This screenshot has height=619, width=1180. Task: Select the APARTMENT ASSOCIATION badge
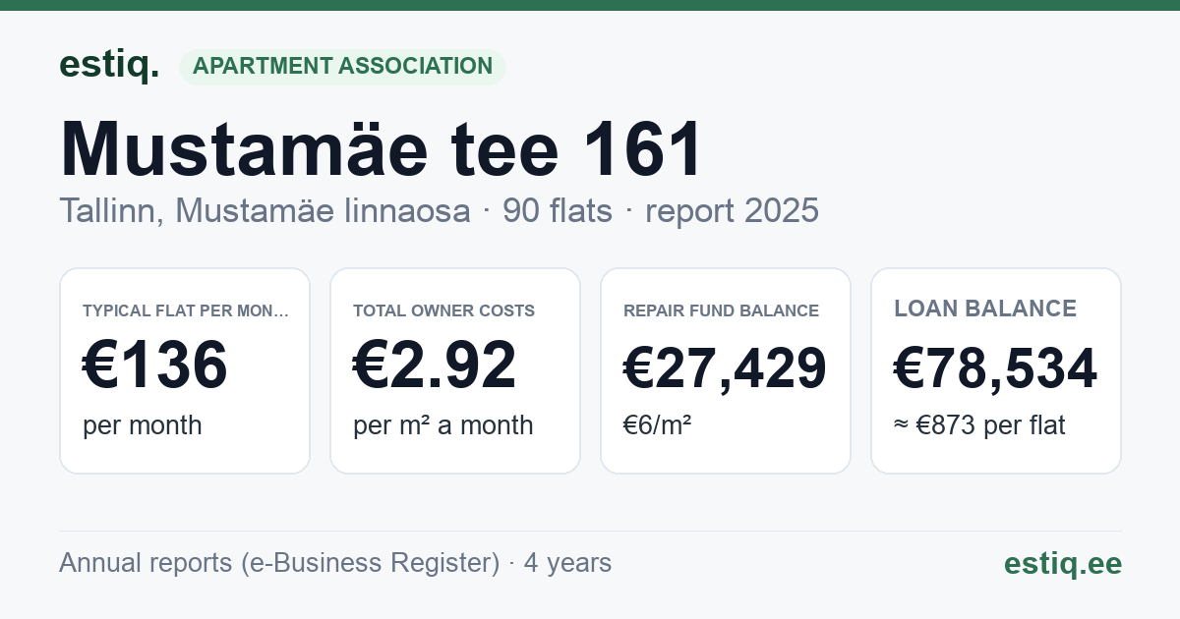click(x=342, y=66)
